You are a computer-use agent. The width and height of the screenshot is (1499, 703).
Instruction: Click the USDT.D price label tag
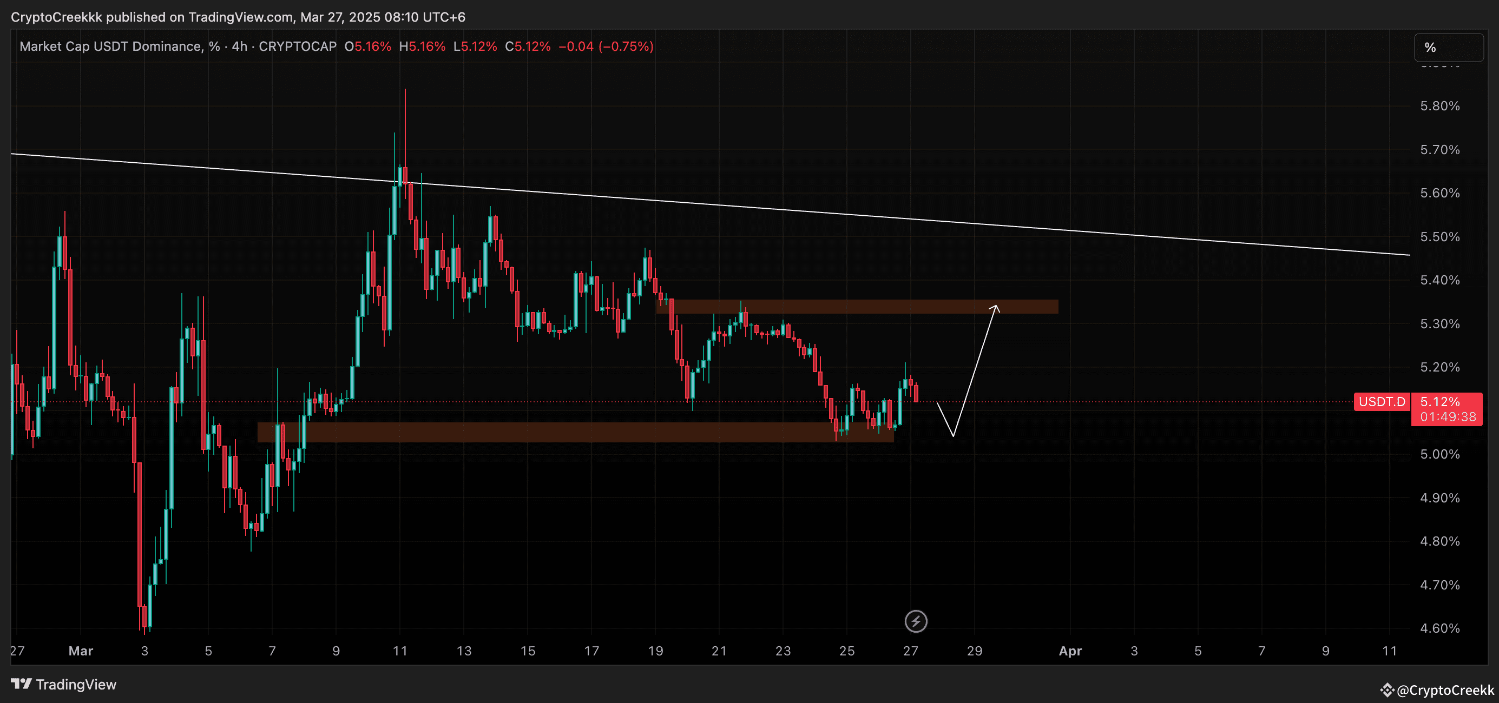point(1382,402)
